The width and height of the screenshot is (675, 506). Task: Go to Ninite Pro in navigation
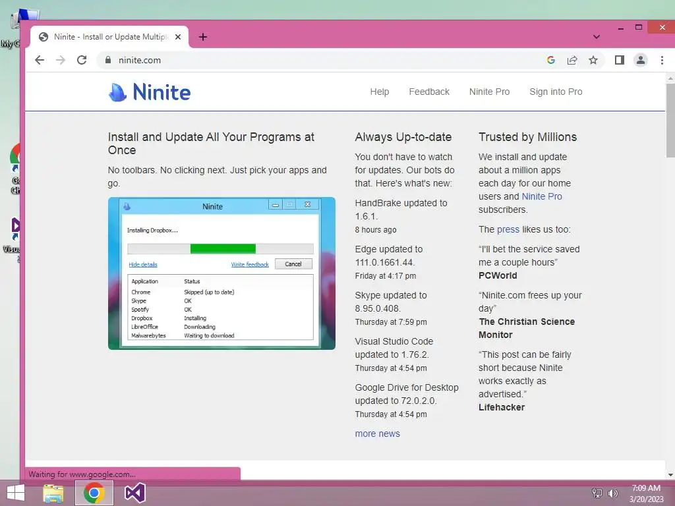[x=489, y=92]
